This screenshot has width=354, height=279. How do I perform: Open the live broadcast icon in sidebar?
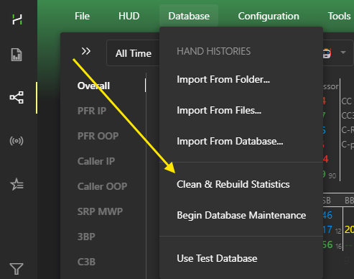click(x=17, y=141)
